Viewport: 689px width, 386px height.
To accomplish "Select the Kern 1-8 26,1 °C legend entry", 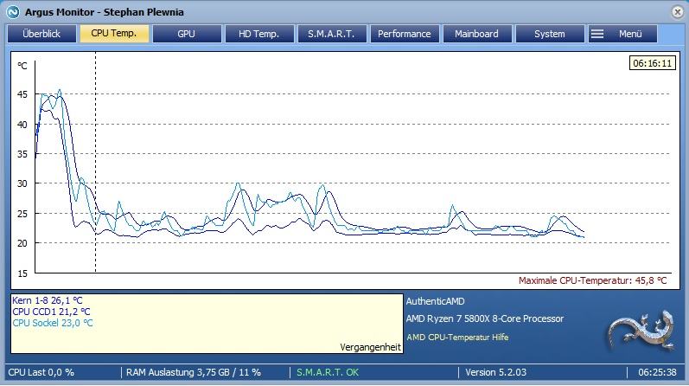I will tap(48, 300).
